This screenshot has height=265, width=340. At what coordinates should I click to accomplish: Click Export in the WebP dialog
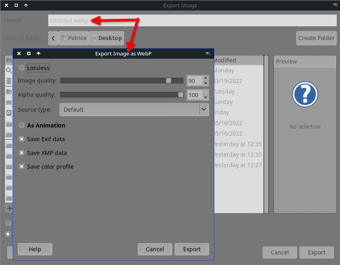[192, 249]
